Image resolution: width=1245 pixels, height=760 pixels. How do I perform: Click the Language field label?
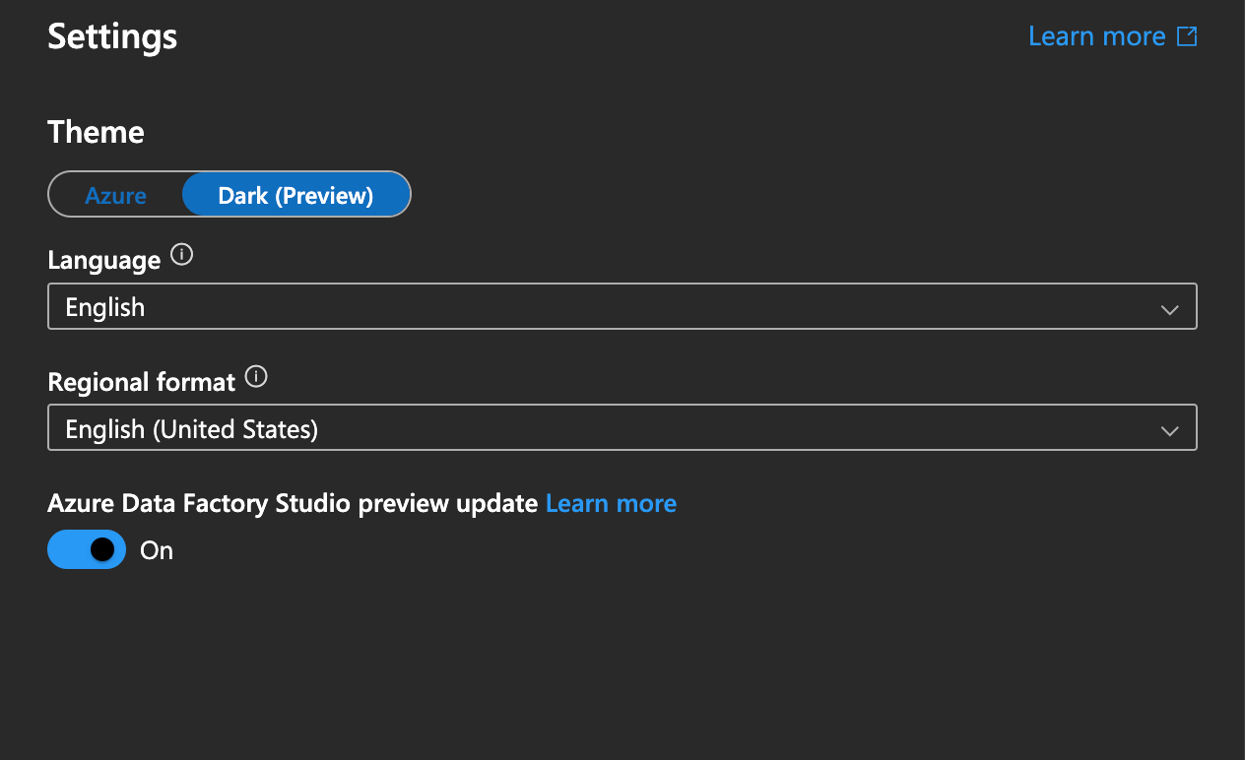tap(103, 260)
